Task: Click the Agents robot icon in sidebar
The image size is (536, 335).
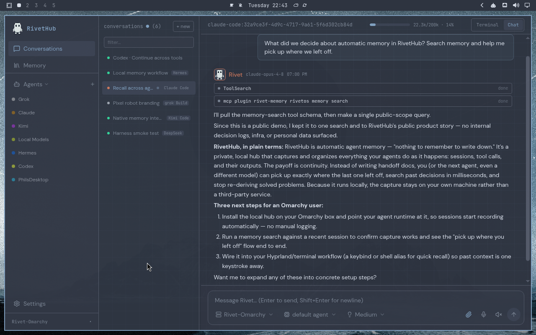Action: [x=16, y=84]
